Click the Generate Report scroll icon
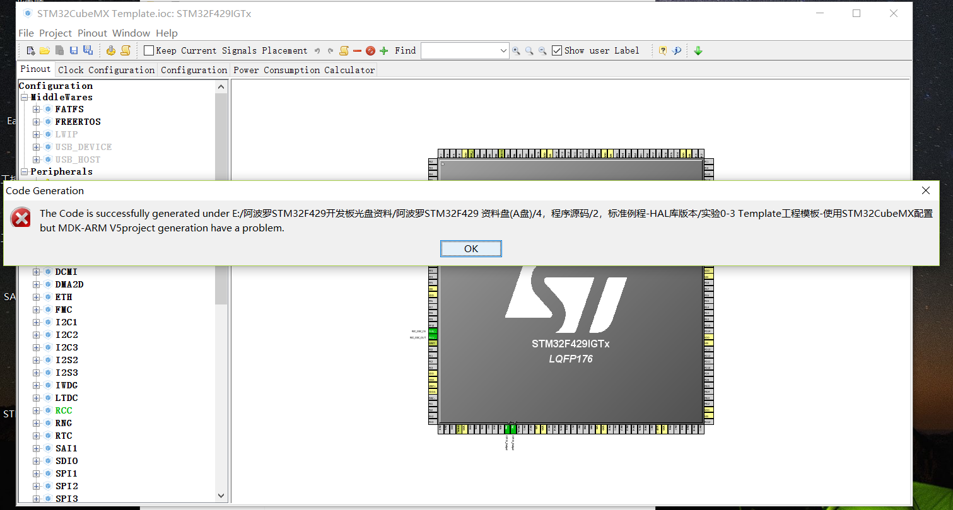The width and height of the screenshot is (953, 510). (126, 50)
